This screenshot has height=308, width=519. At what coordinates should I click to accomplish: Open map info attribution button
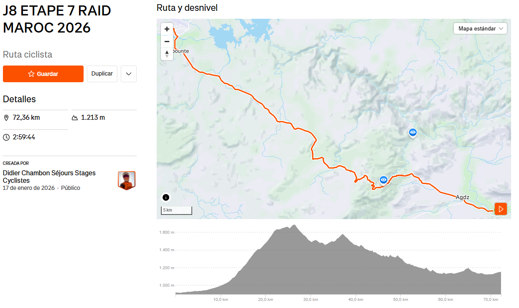click(x=166, y=197)
